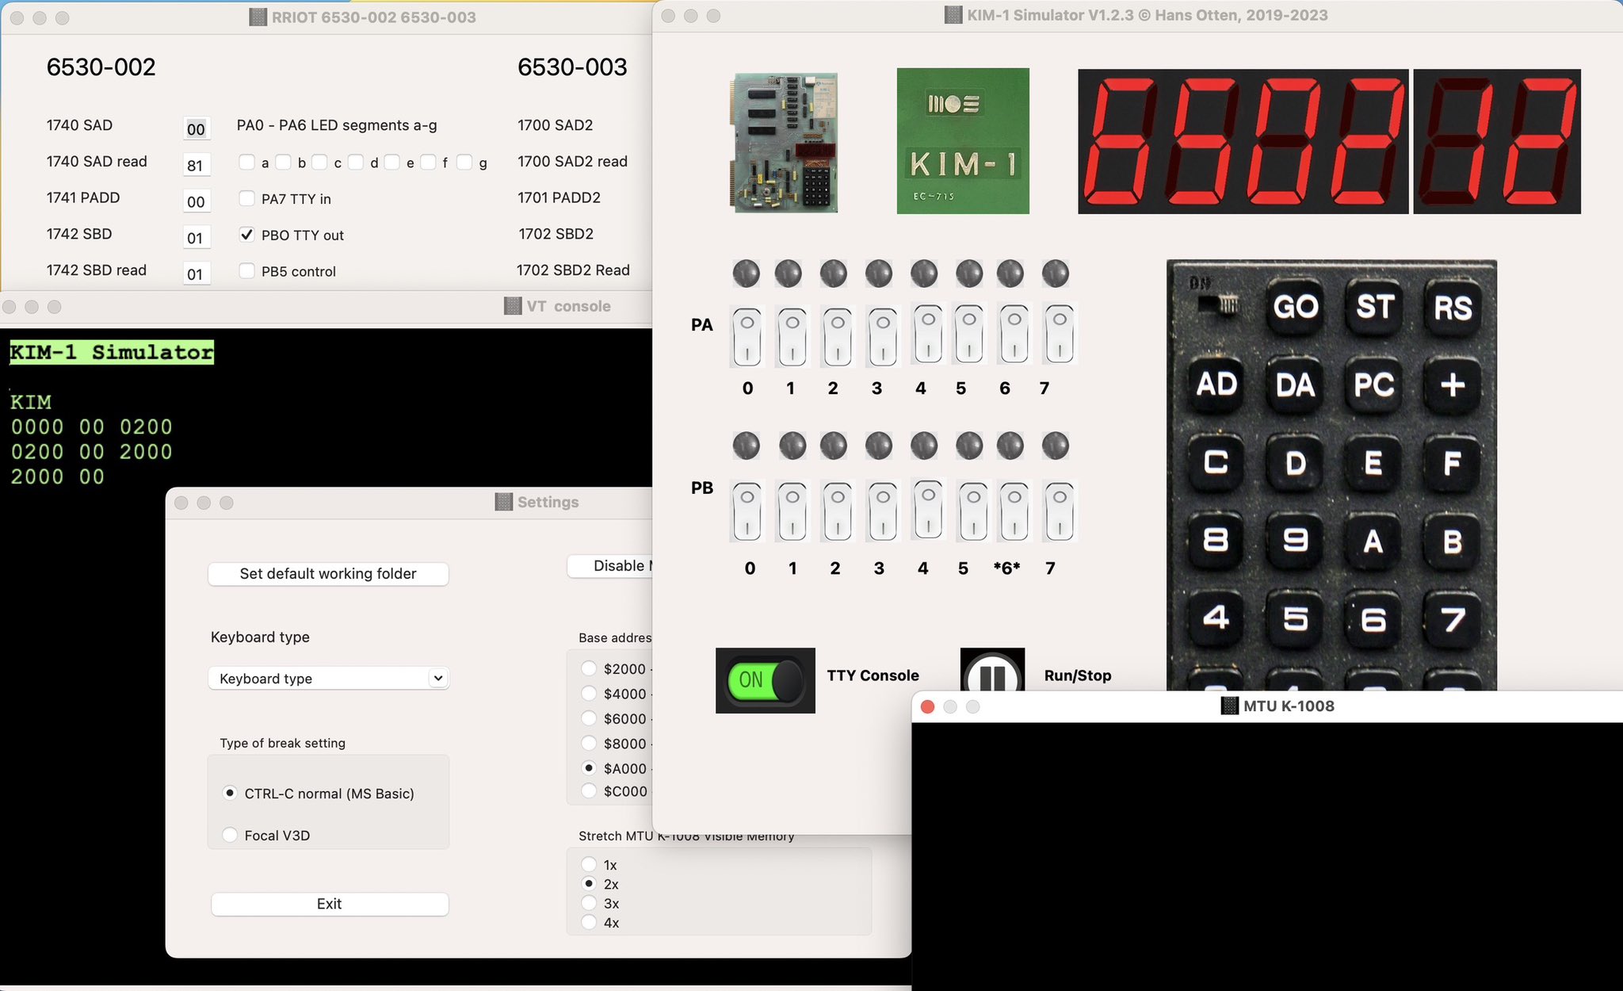Click the Exit button in Settings

pyautogui.click(x=329, y=904)
